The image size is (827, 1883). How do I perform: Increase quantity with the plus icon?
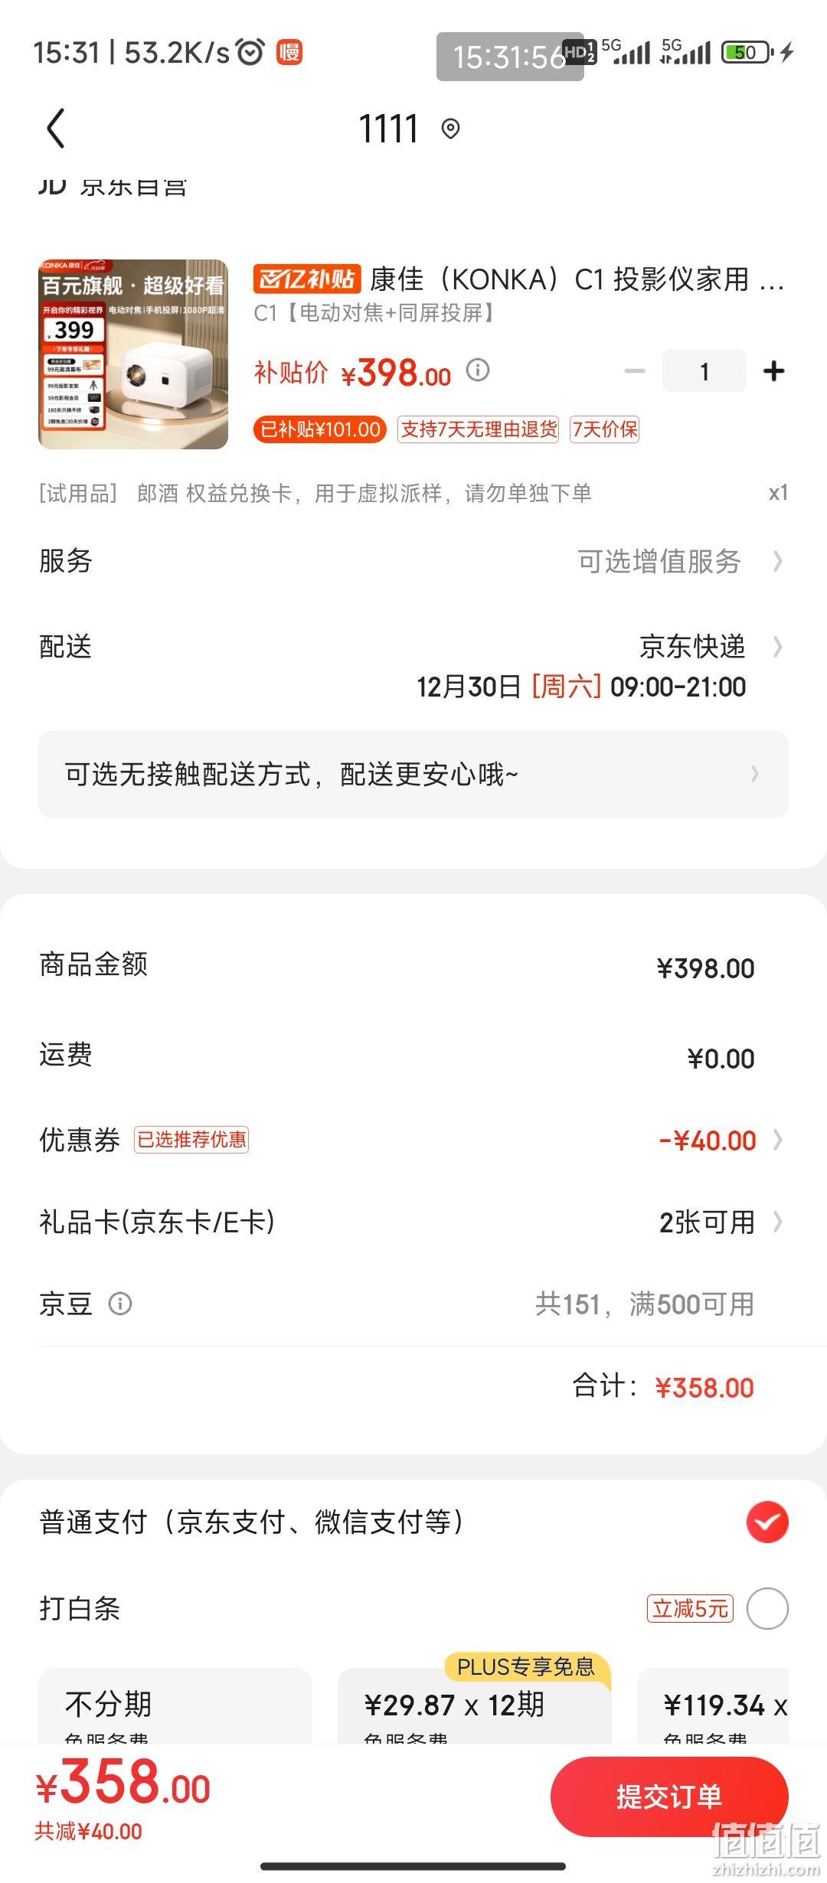[774, 371]
